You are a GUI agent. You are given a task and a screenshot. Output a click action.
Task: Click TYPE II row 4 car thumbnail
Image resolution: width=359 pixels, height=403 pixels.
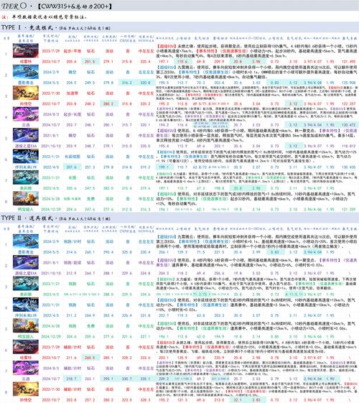pyautogui.click(x=26, y=305)
